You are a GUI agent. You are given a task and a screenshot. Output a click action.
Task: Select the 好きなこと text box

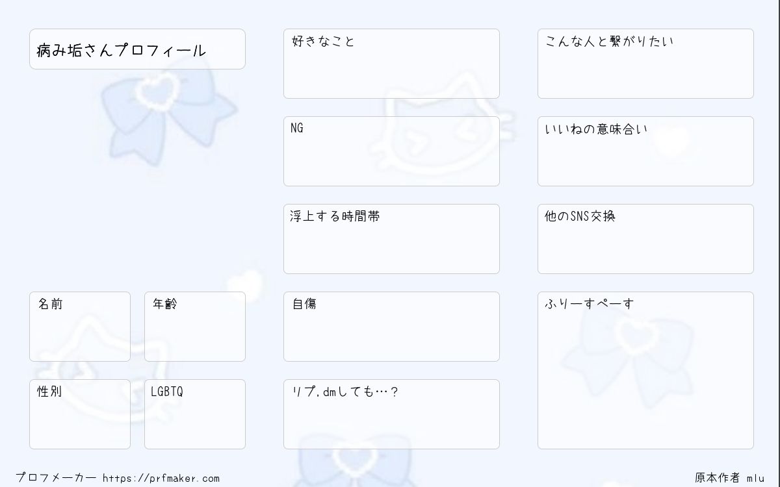(x=391, y=64)
